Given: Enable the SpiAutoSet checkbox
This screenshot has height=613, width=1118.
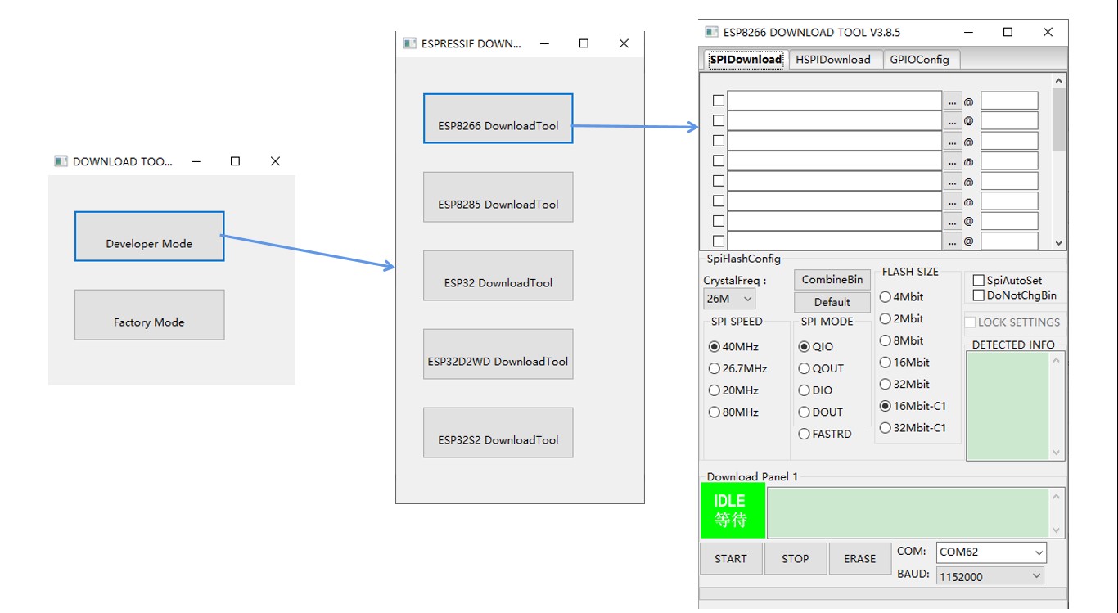Looking at the screenshot, I should click(x=979, y=280).
